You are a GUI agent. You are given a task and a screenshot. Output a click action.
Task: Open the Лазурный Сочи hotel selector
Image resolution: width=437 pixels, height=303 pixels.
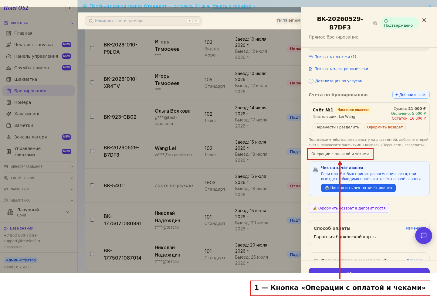39,212
